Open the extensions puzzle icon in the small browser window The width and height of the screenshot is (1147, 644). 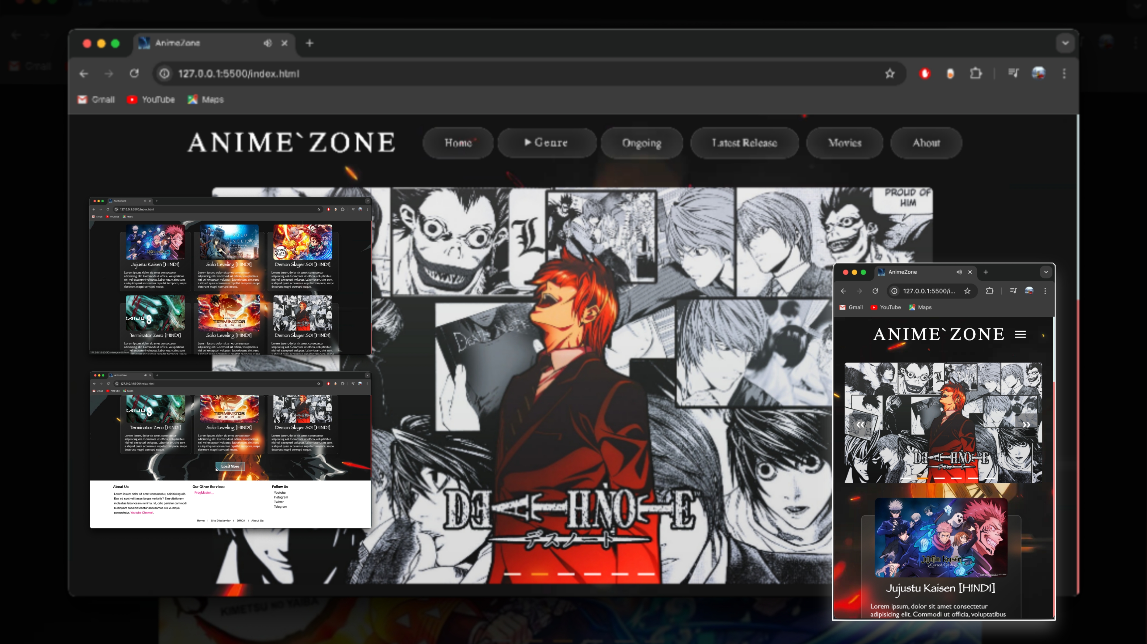(x=990, y=291)
